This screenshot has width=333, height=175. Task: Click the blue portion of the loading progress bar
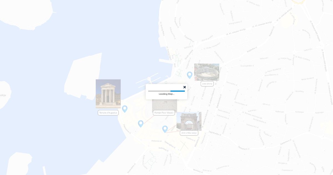[x=178, y=91]
